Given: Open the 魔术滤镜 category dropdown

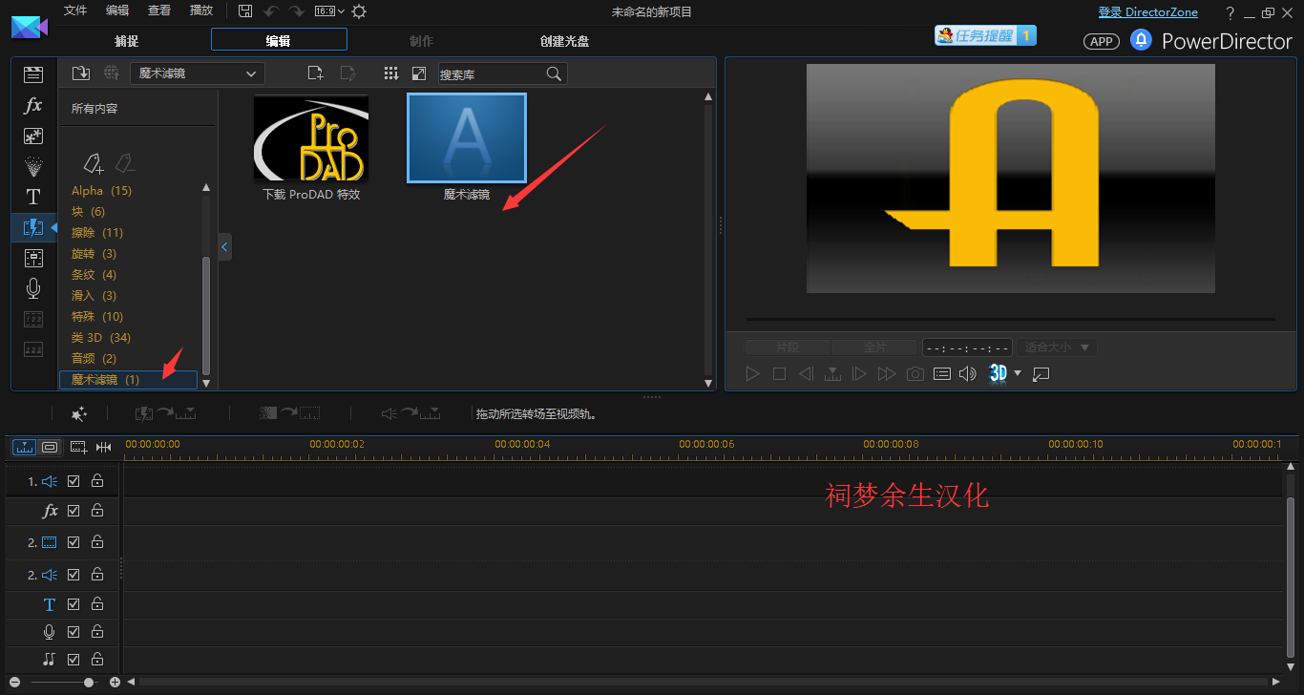Looking at the screenshot, I should [198, 74].
